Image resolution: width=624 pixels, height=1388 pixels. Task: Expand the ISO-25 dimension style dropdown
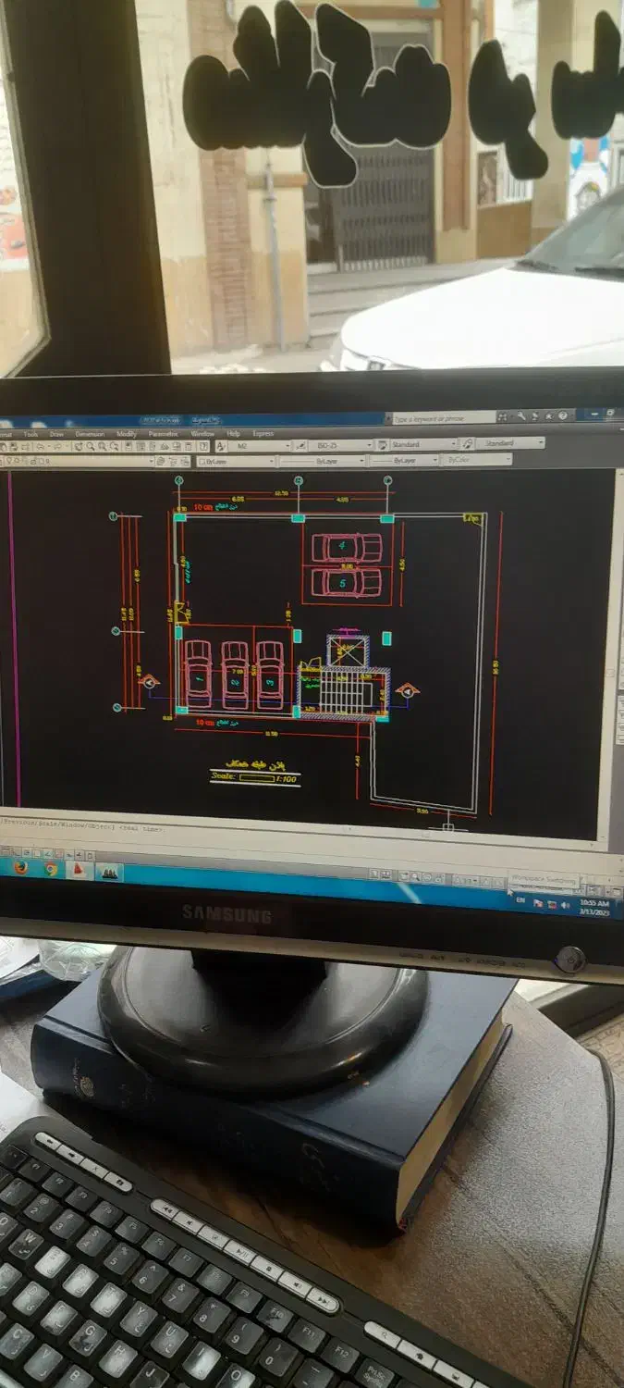click(x=344, y=445)
